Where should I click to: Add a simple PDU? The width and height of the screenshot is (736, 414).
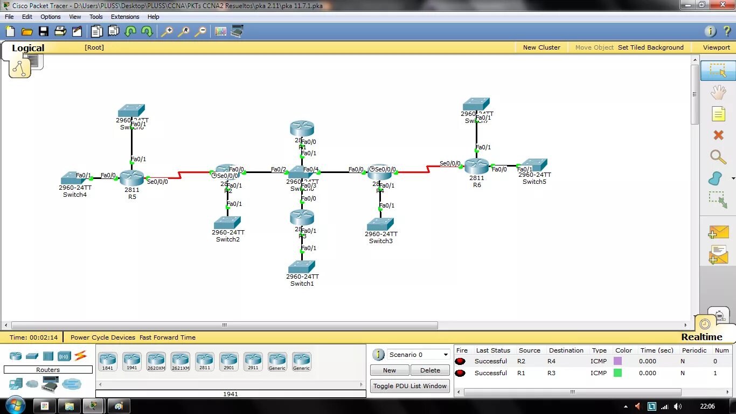(x=718, y=232)
